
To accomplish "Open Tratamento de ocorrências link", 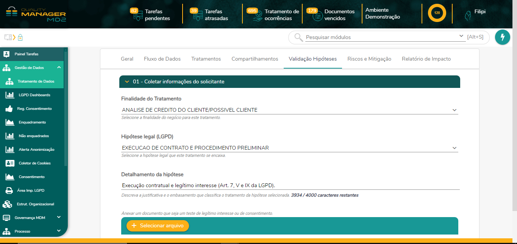I will click(x=281, y=15).
